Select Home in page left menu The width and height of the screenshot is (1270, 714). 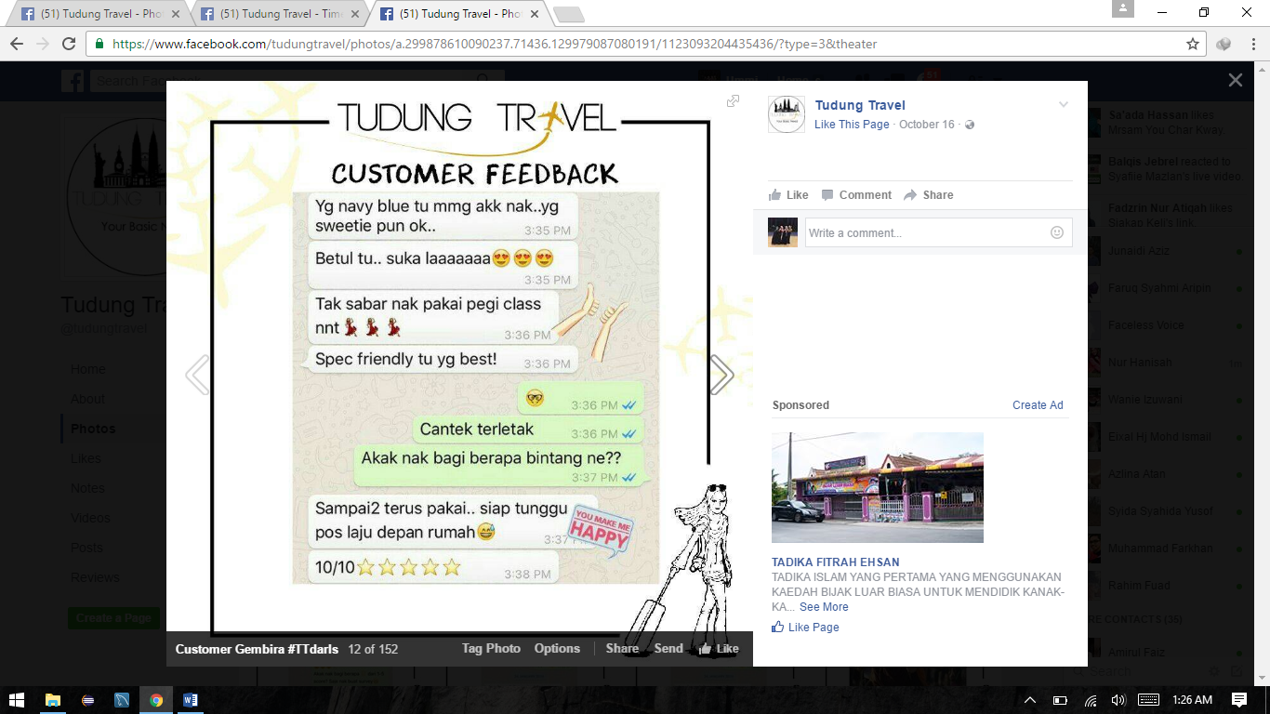coord(87,369)
